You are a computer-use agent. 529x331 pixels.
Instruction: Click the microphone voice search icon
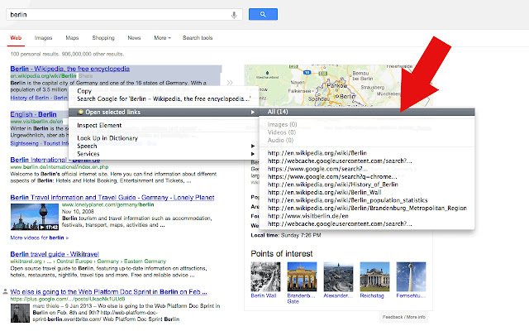[x=235, y=14]
